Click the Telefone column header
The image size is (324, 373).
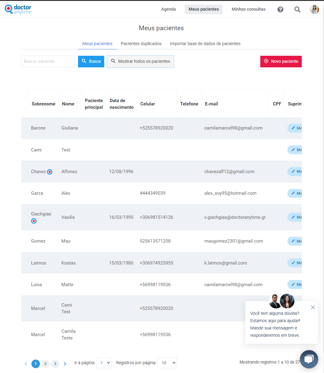click(189, 104)
